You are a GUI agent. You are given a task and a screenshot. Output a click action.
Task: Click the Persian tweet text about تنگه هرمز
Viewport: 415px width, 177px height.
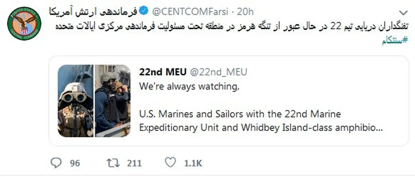click(x=228, y=27)
